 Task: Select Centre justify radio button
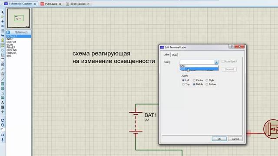194,80
